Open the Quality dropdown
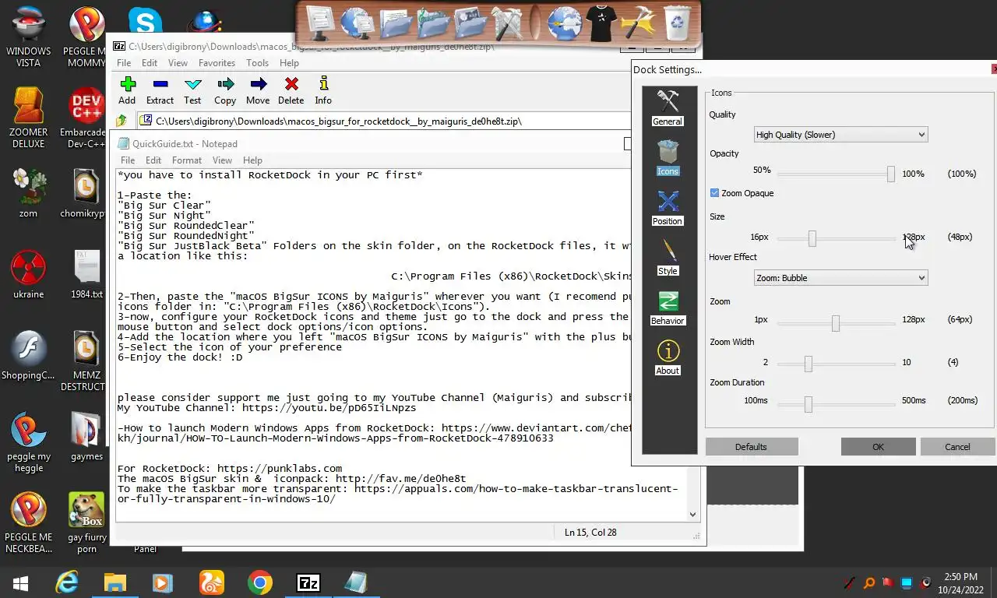The height and width of the screenshot is (598, 997). [x=840, y=135]
